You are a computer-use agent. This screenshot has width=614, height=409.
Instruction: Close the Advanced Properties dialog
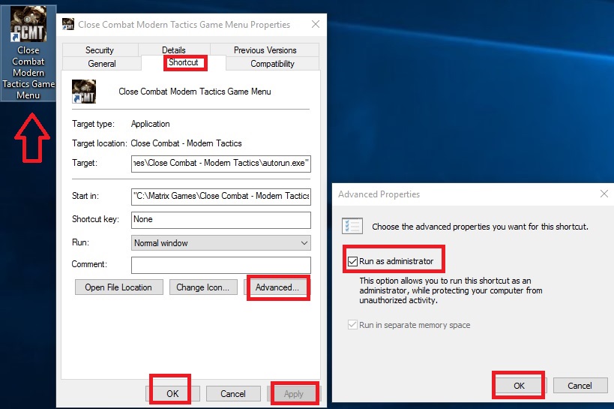(x=604, y=194)
